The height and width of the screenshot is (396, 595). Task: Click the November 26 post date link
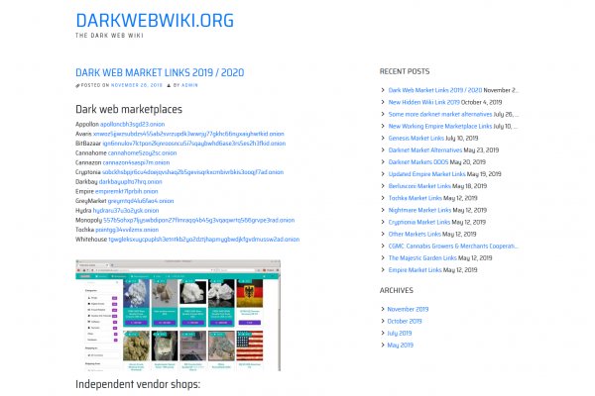(137, 85)
